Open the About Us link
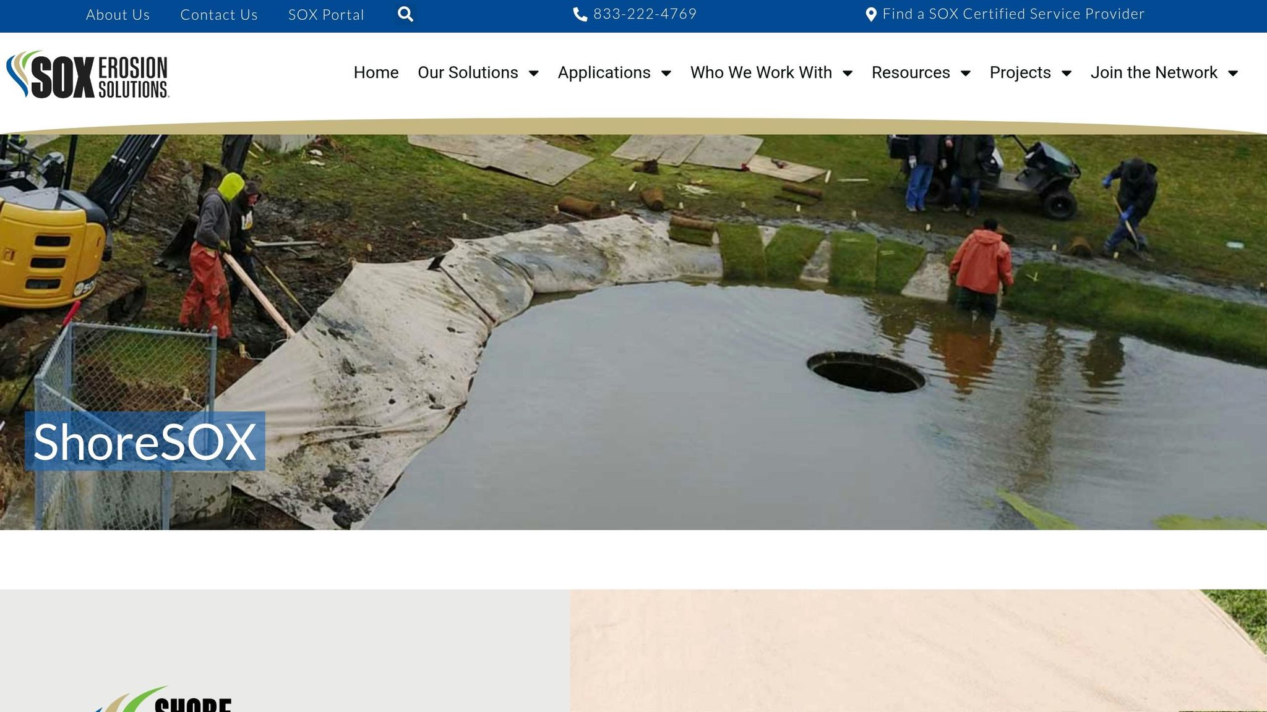This screenshot has width=1267, height=712. coord(118,15)
